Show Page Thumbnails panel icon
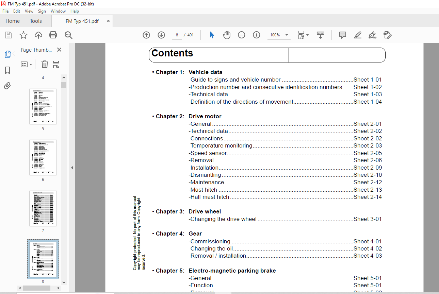The height and width of the screenshot is (294, 439). [7, 54]
